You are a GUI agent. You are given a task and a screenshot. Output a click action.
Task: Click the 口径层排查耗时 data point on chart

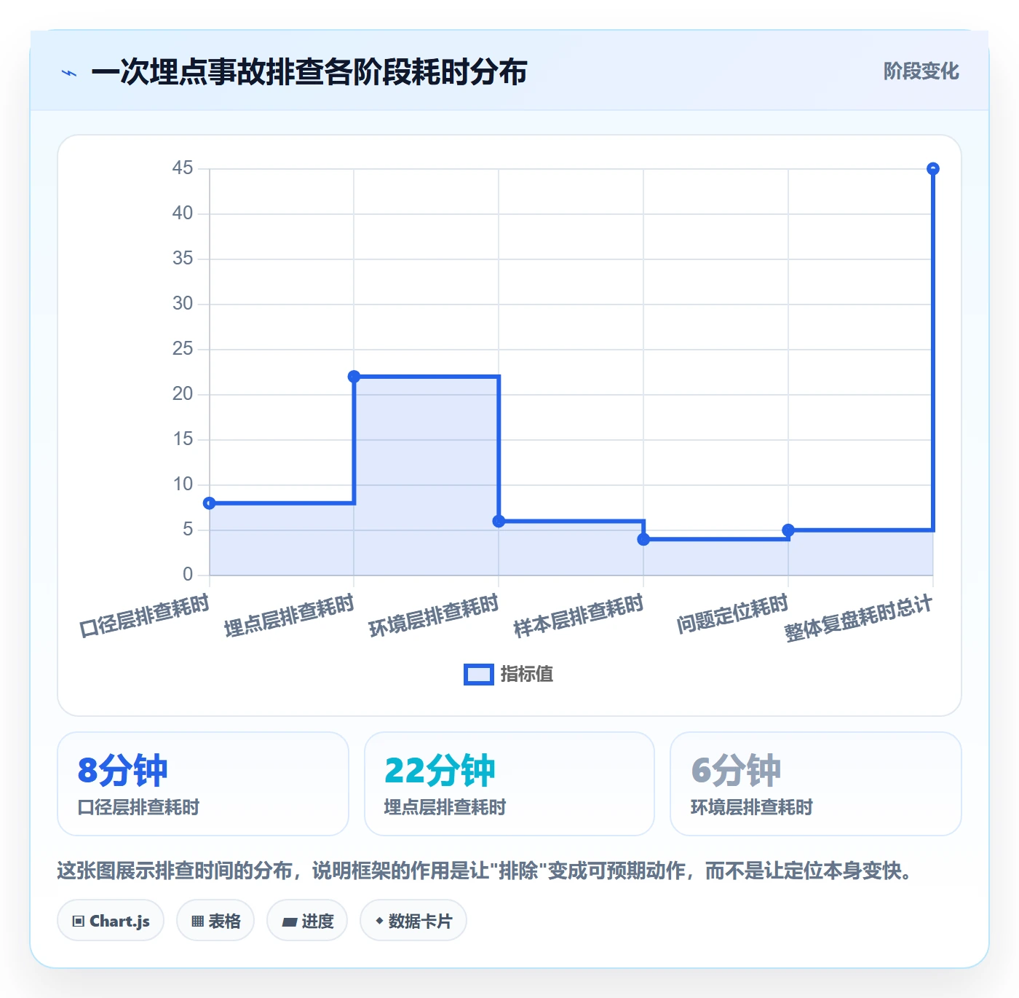point(210,503)
